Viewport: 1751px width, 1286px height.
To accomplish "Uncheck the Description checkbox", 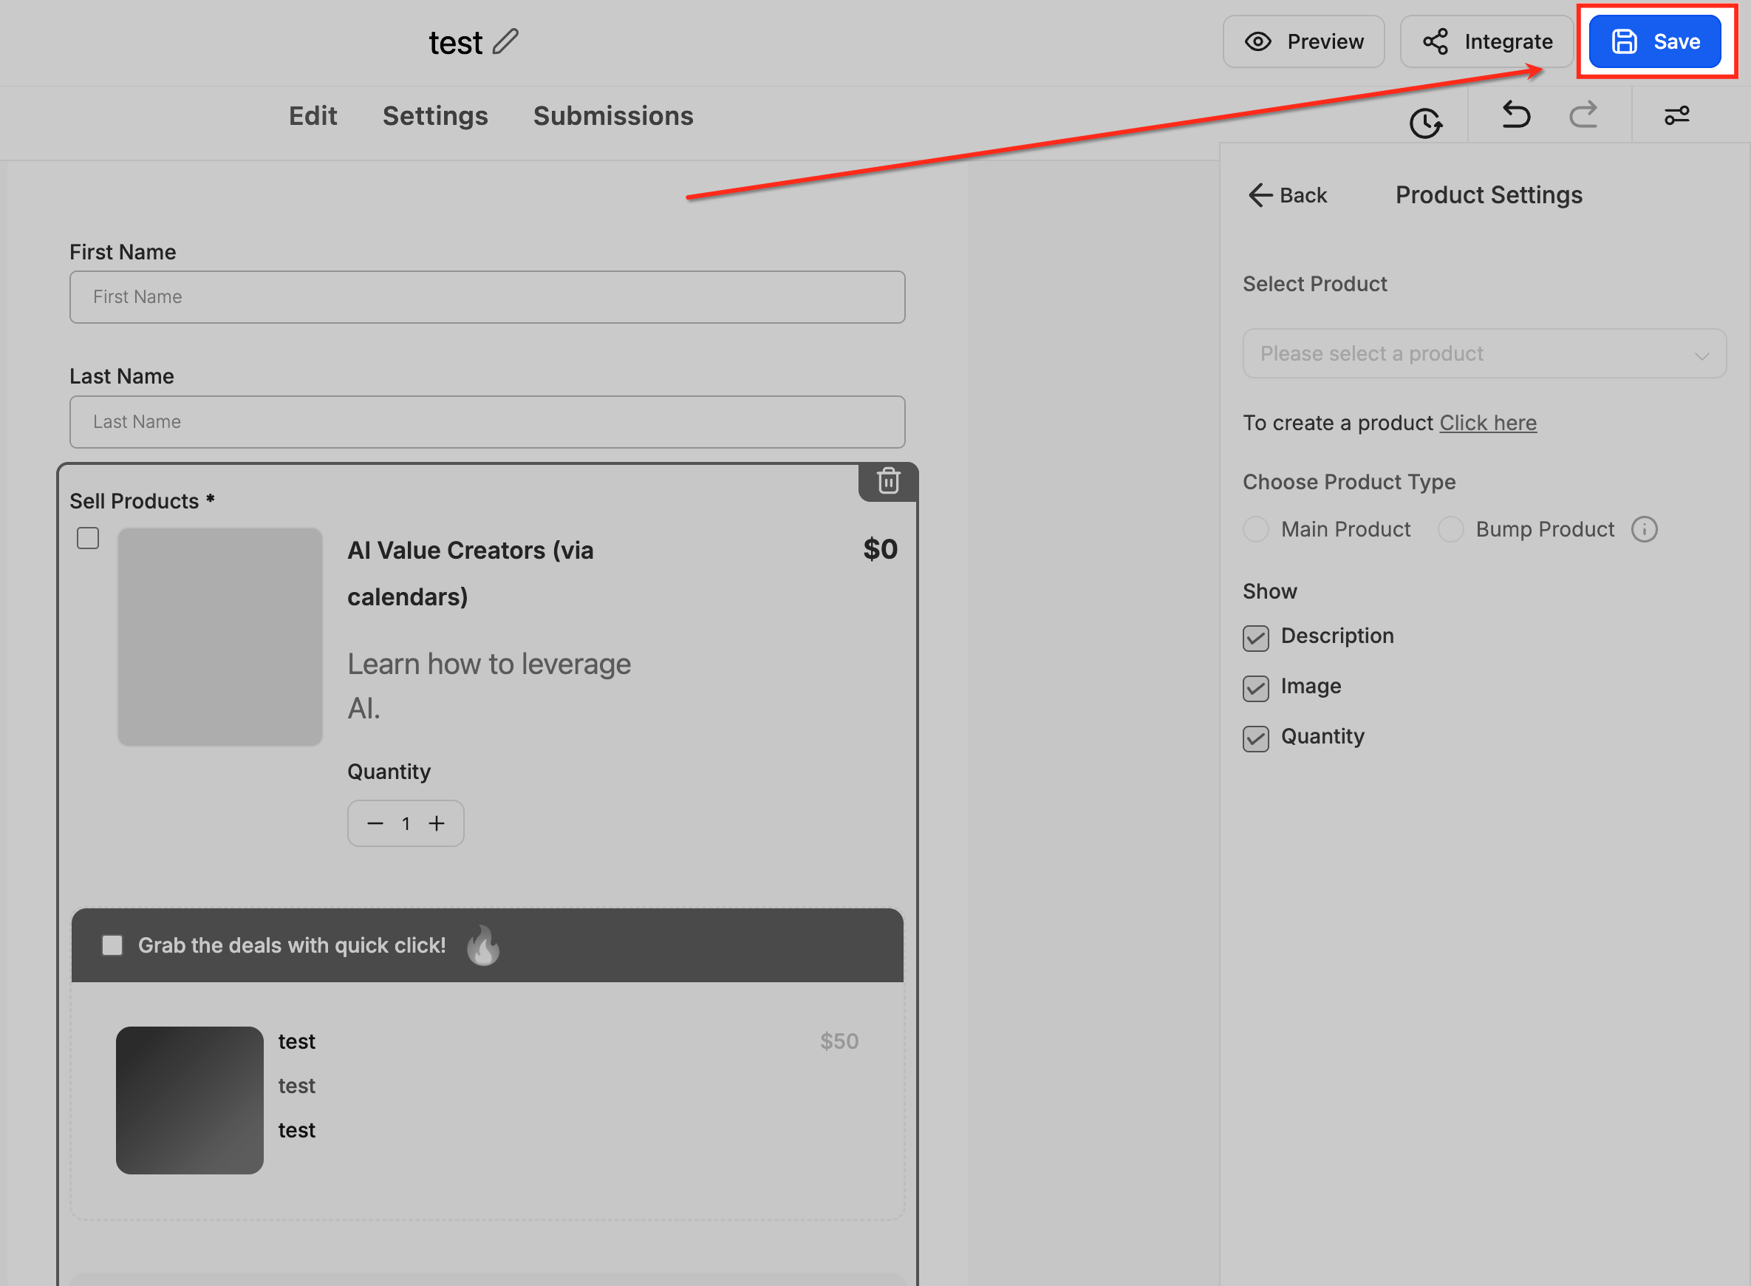I will (1255, 638).
